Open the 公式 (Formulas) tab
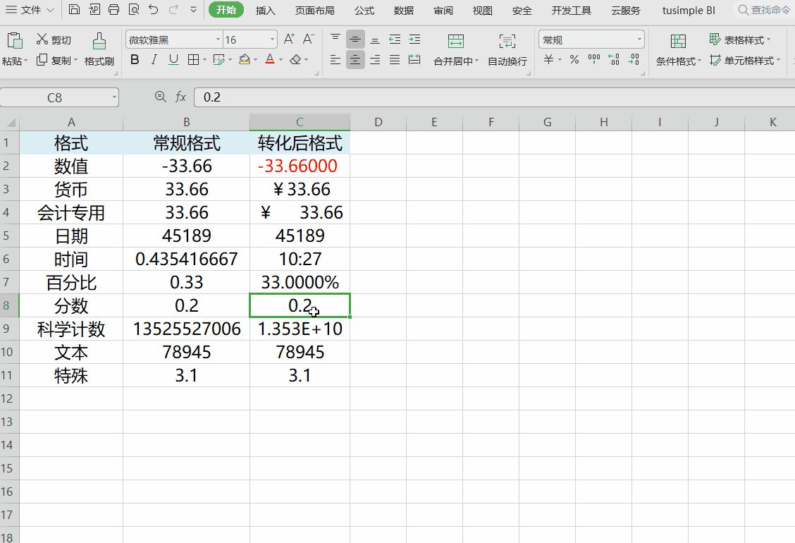Viewport: 795px width, 543px height. coord(364,11)
